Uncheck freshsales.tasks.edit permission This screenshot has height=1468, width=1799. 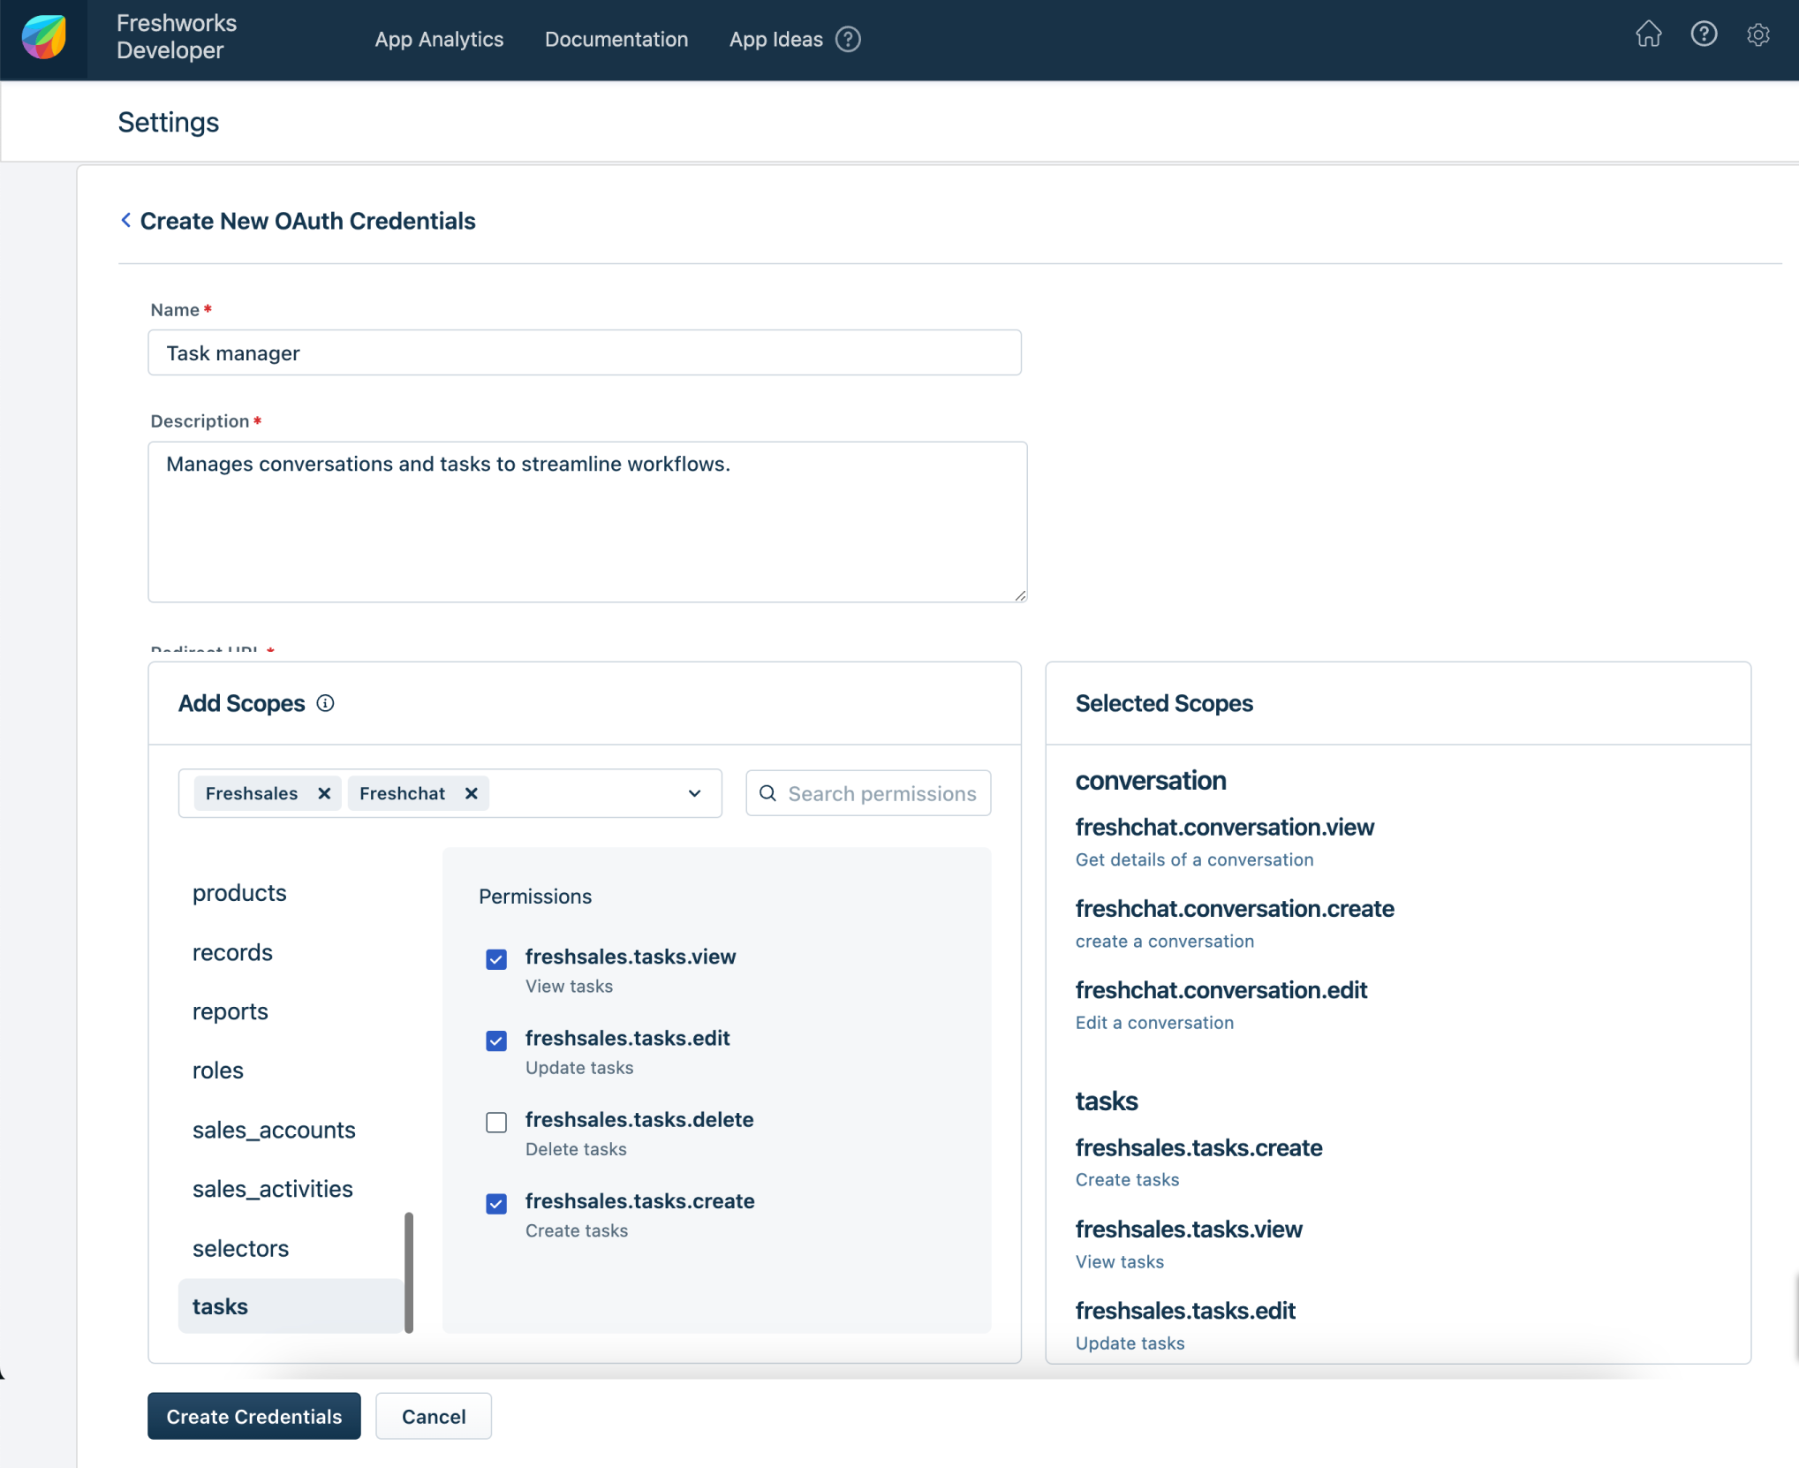point(496,1040)
